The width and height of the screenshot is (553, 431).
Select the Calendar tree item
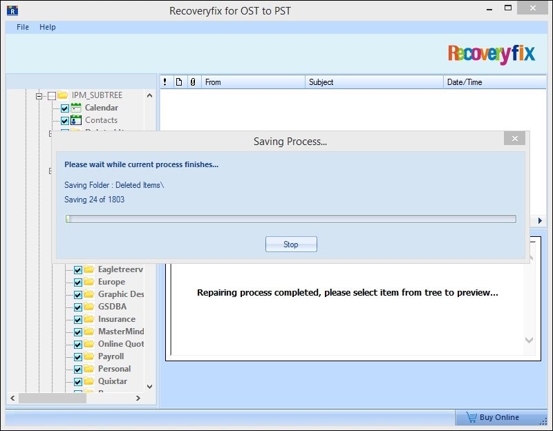coord(101,108)
